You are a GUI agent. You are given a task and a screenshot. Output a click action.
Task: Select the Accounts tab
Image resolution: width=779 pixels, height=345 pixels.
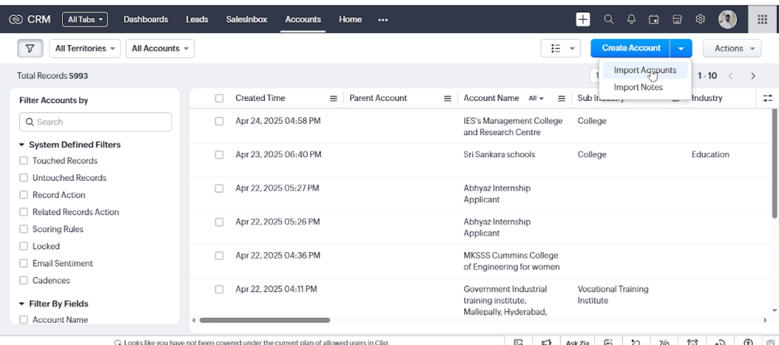[303, 19]
